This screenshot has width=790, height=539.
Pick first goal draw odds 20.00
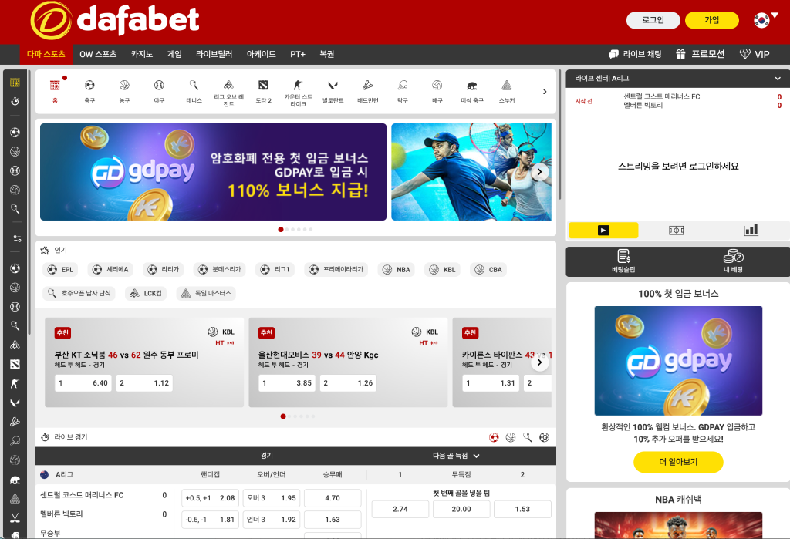(461, 509)
